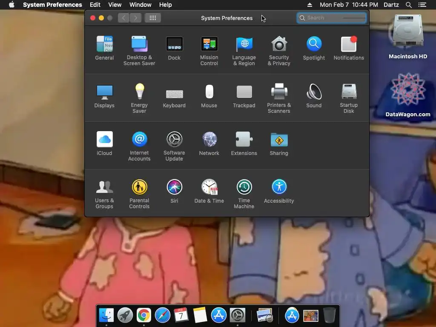436x327 pixels.
Task: Open iCloud preferences
Action: click(104, 143)
